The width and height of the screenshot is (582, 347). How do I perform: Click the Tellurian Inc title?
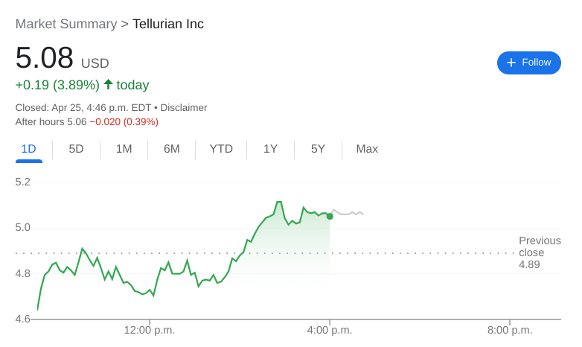(168, 24)
